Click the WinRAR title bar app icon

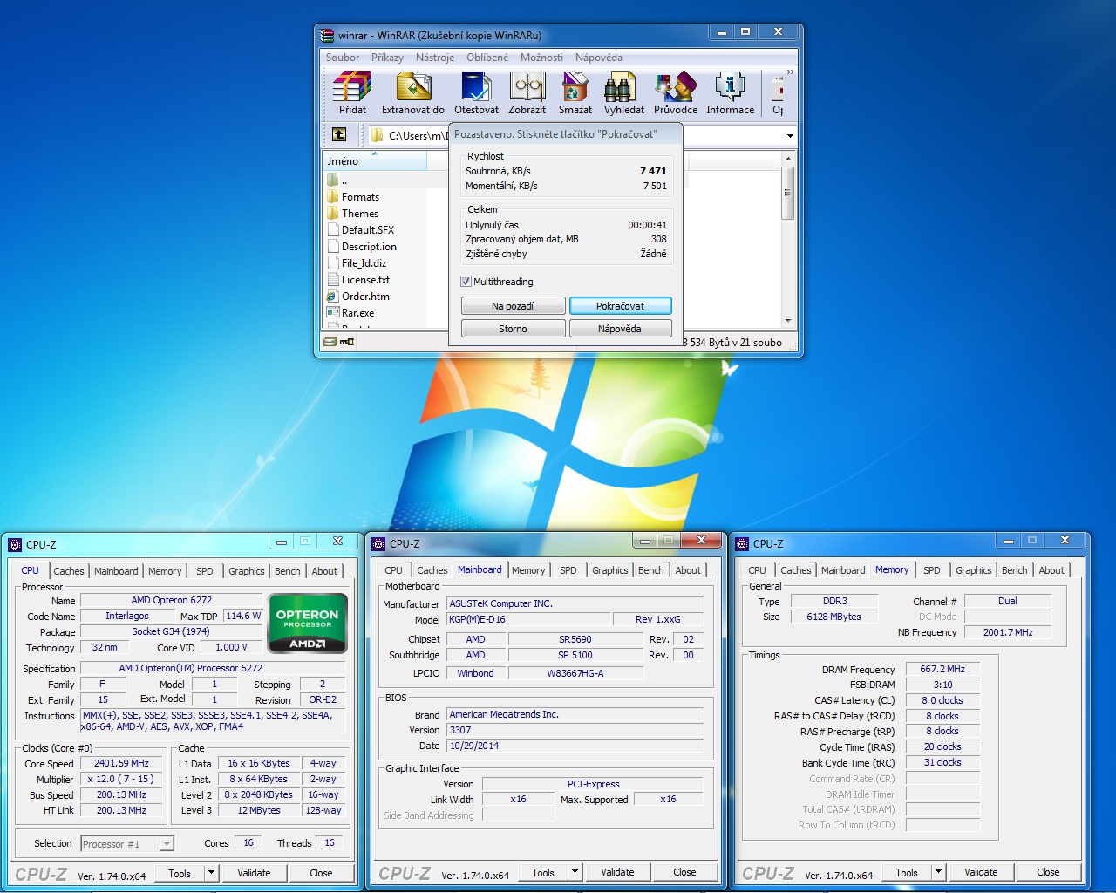pyautogui.click(x=327, y=36)
